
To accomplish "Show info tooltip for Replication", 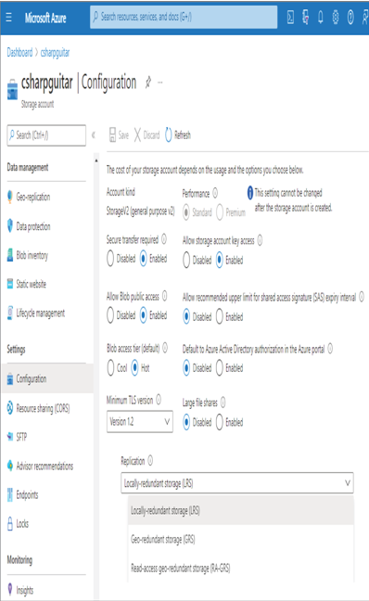I will click(150, 460).
